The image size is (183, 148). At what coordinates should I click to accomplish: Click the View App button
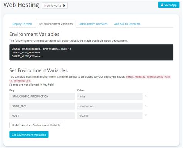pos(169,5)
